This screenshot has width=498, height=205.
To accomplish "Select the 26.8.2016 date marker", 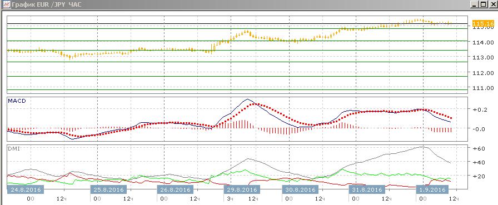I will pos(175,190).
